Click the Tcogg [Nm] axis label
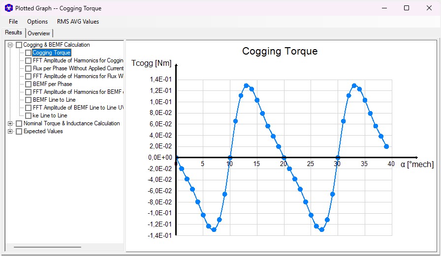Image resolution: width=441 pixels, height=256 pixels. coord(151,63)
